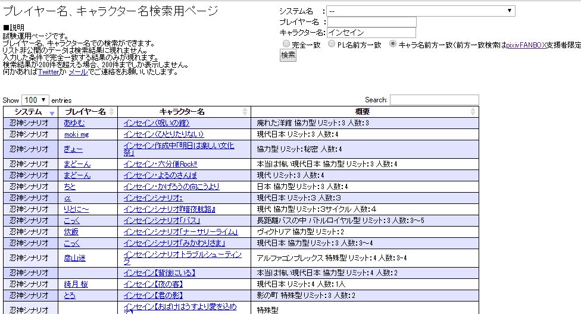Click summary 廃れた洋館 協力型 リミット:3 人数:3

click(x=313, y=123)
